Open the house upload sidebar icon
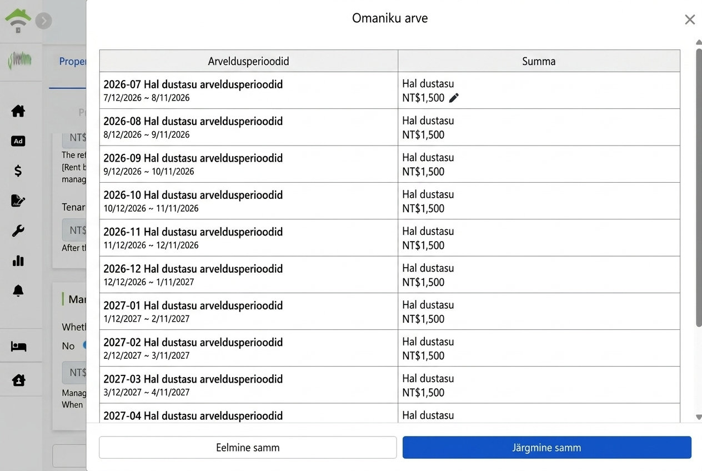 (18, 380)
